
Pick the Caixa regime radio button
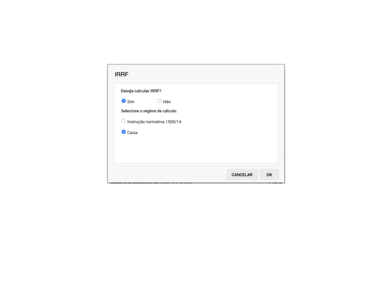[x=123, y=132]
